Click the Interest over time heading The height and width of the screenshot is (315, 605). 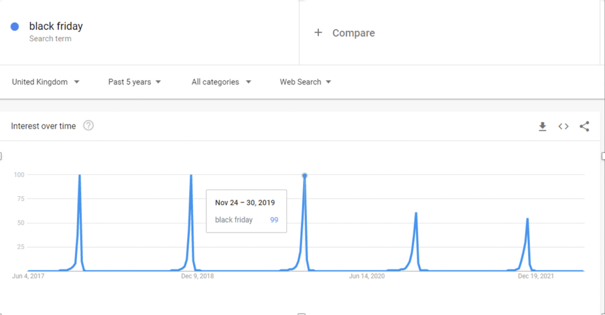(43, 126)
